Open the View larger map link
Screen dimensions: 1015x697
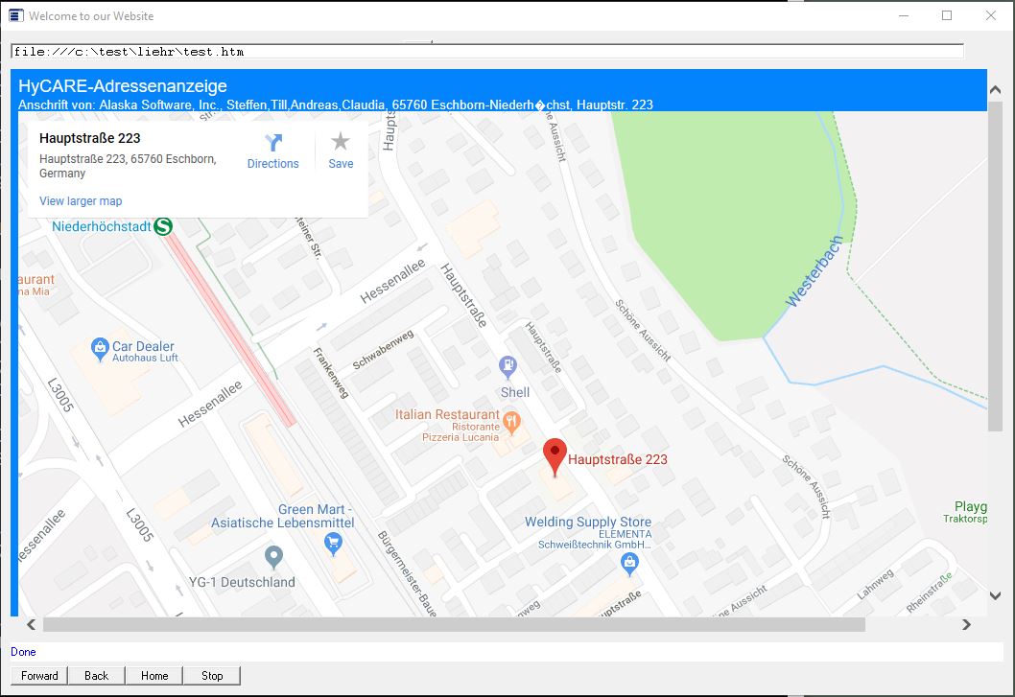pos(81,201)
